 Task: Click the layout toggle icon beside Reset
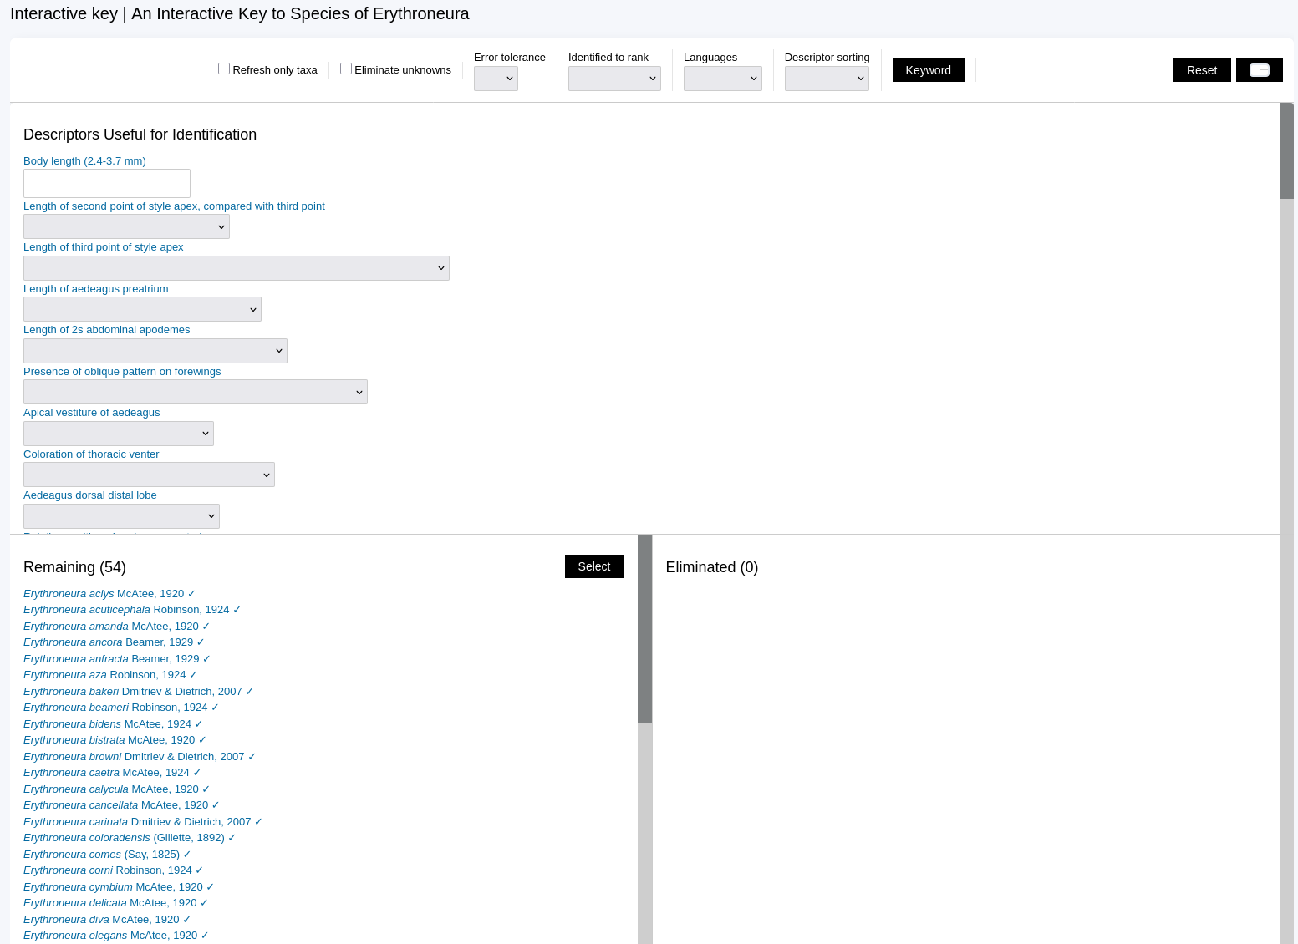[x=1259, y=70]
